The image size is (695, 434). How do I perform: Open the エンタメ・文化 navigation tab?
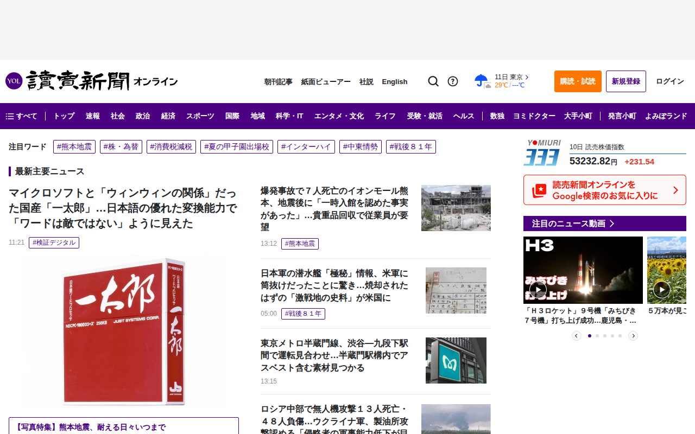(339, 116)
